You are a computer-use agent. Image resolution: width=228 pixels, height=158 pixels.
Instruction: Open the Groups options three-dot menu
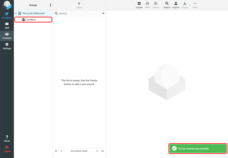click(x=50, y=5)
